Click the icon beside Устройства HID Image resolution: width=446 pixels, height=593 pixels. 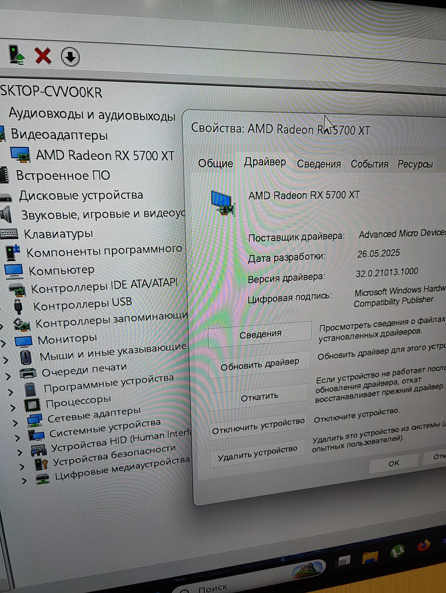point(39,450)
